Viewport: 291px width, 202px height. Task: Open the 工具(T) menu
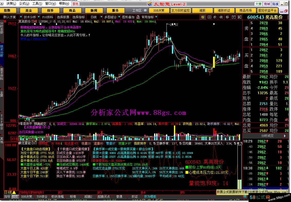pyautogui.click(x=37, y=4)
